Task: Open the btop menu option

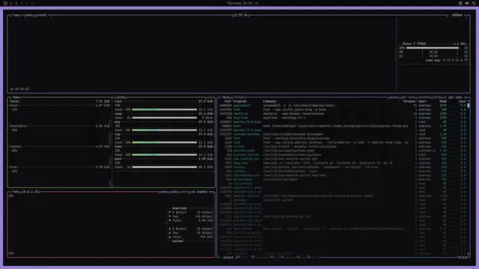Action: (x=29, y=15)
